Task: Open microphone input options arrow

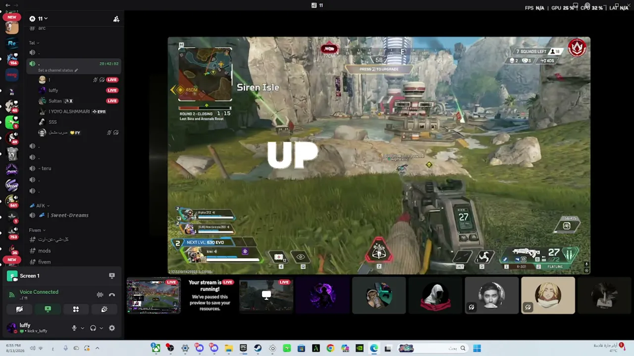Action: [82, 328]
